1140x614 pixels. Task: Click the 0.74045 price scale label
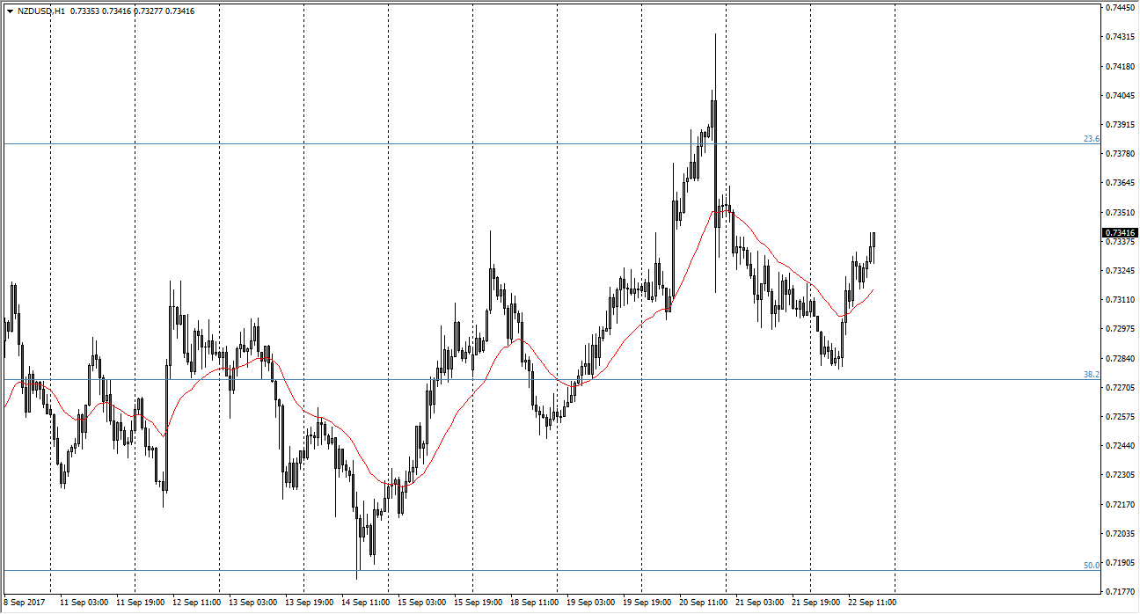[1119, 95]
